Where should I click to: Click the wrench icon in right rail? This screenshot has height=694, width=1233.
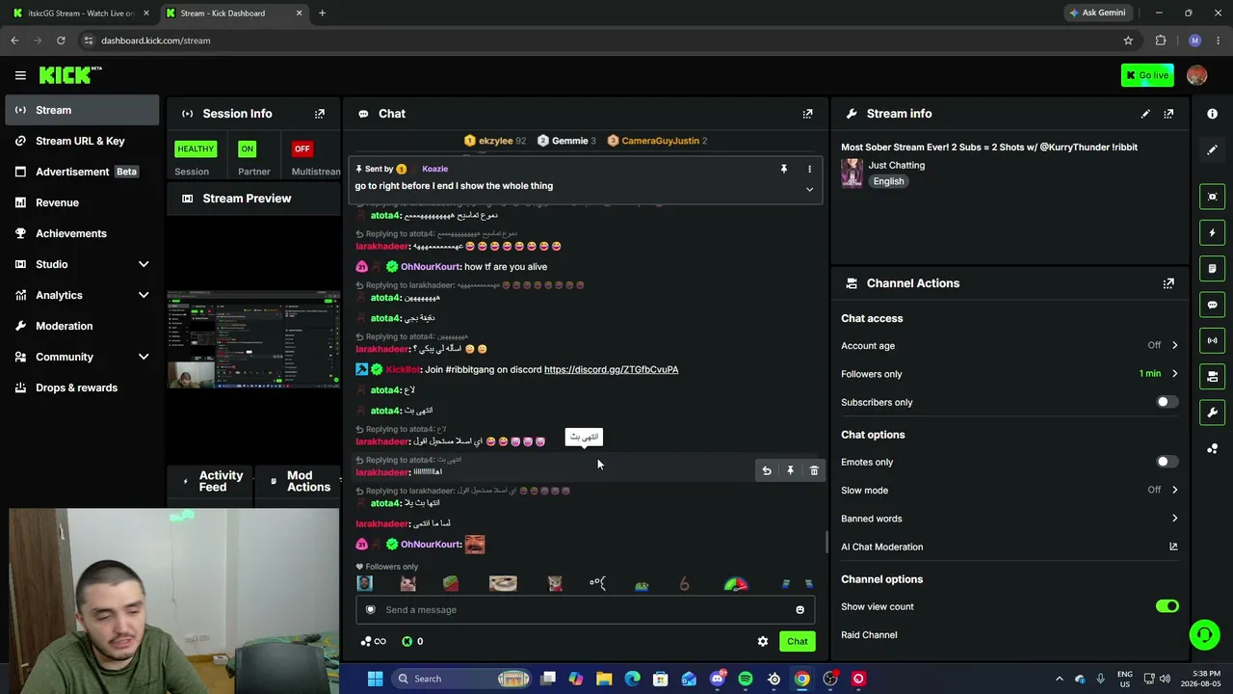[1212, 413]
